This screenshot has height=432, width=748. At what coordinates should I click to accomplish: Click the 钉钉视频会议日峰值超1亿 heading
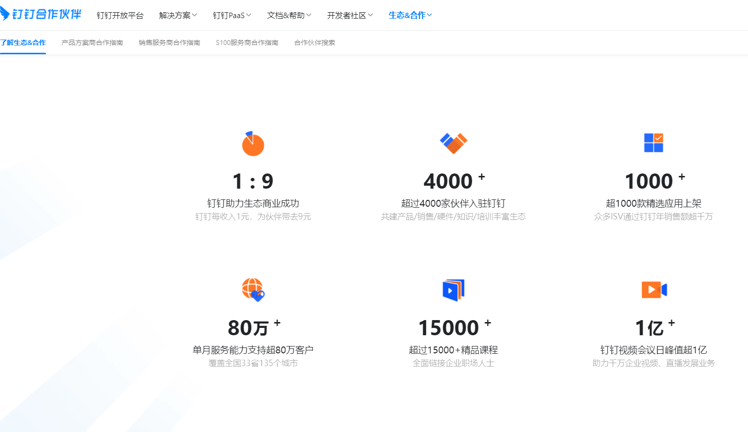[x=654, y=350]
